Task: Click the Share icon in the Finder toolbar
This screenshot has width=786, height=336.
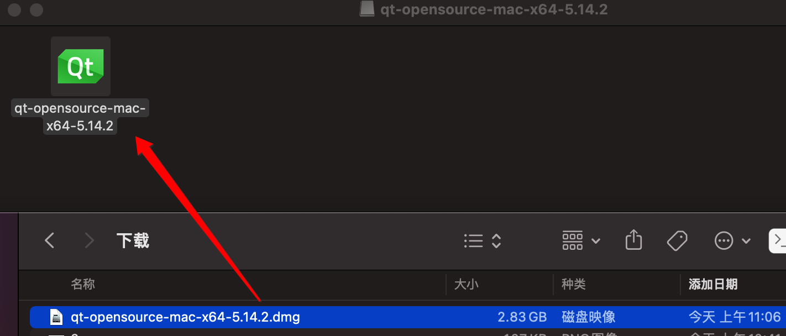Action: tap(633, 240)
